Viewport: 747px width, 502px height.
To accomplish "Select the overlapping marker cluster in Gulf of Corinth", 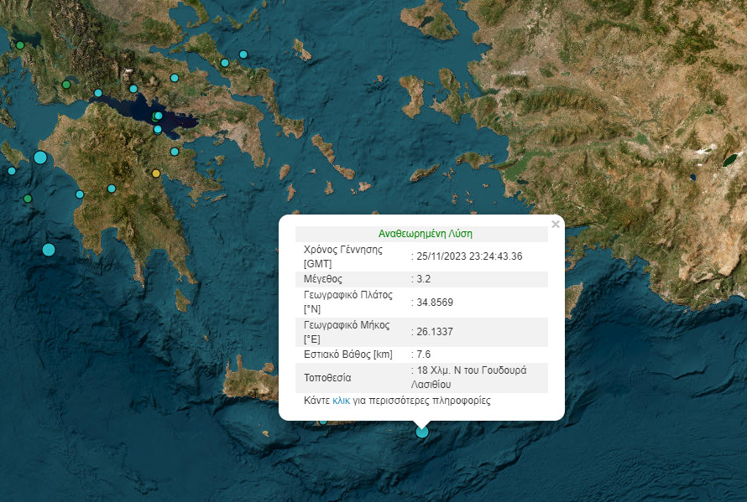I will click(x=158, y=116).
